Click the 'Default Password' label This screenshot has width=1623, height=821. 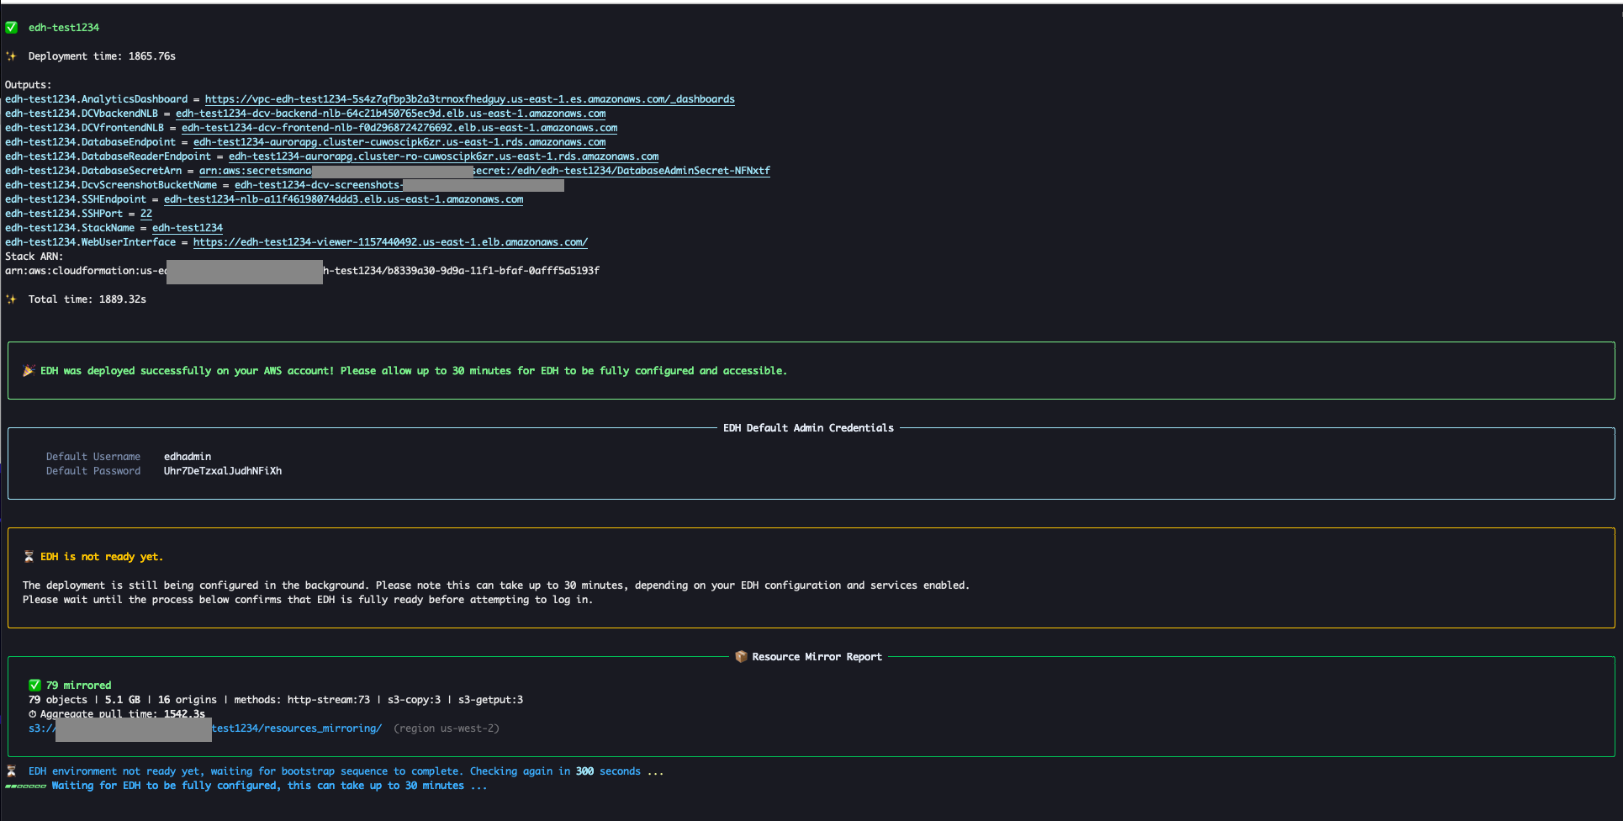[x=93, y=471]
